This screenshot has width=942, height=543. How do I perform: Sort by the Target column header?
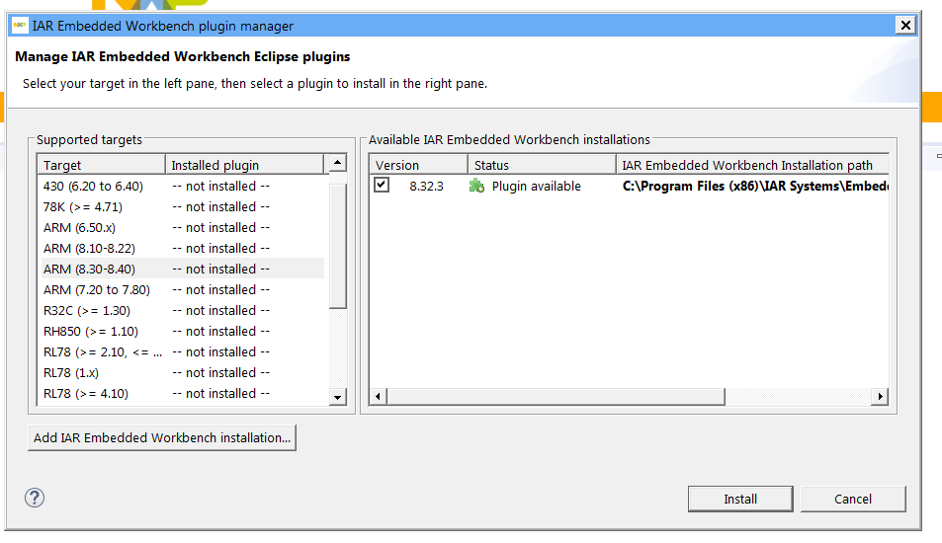coord(101,165)
